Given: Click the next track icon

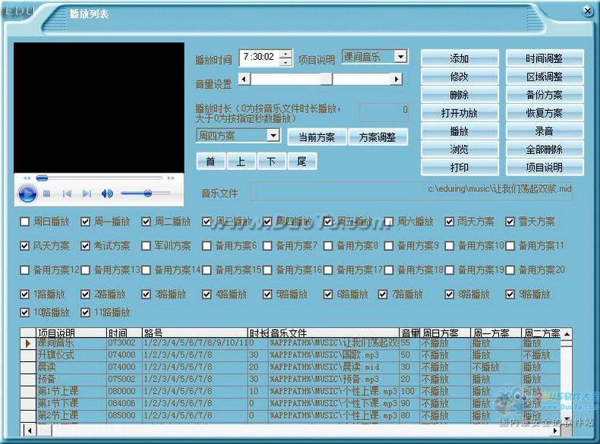Looking at the screenshot, I should [x=87, y=194].
